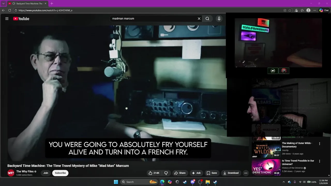Image resolution: width=331 pixels, height=186 pixels.
Task: Click the tray microphone icon
Action: coord(295,182)
